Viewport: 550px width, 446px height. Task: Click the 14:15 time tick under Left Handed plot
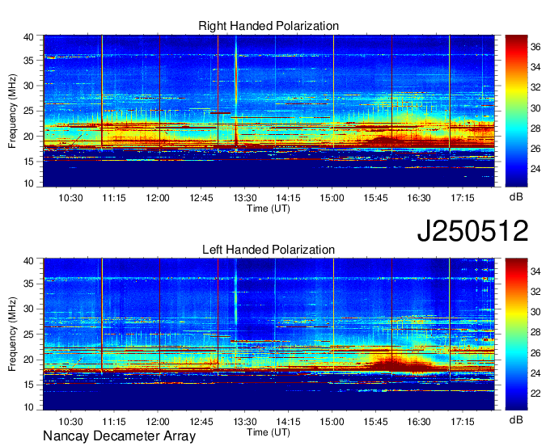[288, 422]
